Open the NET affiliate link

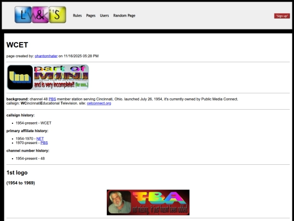[40, 139]
